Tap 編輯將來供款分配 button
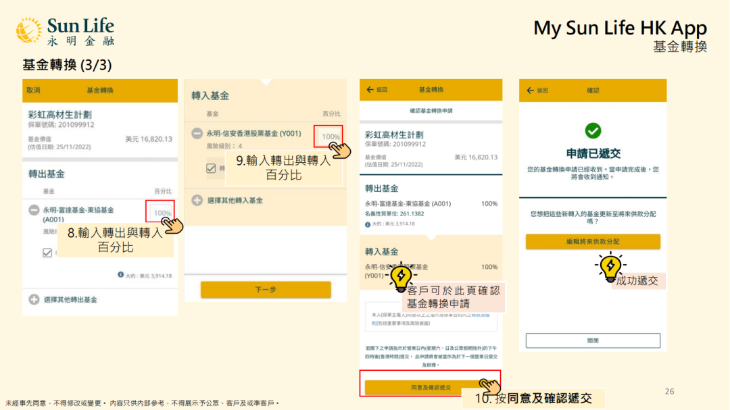This screenshot has height=410, width=730. click(593, 242)
